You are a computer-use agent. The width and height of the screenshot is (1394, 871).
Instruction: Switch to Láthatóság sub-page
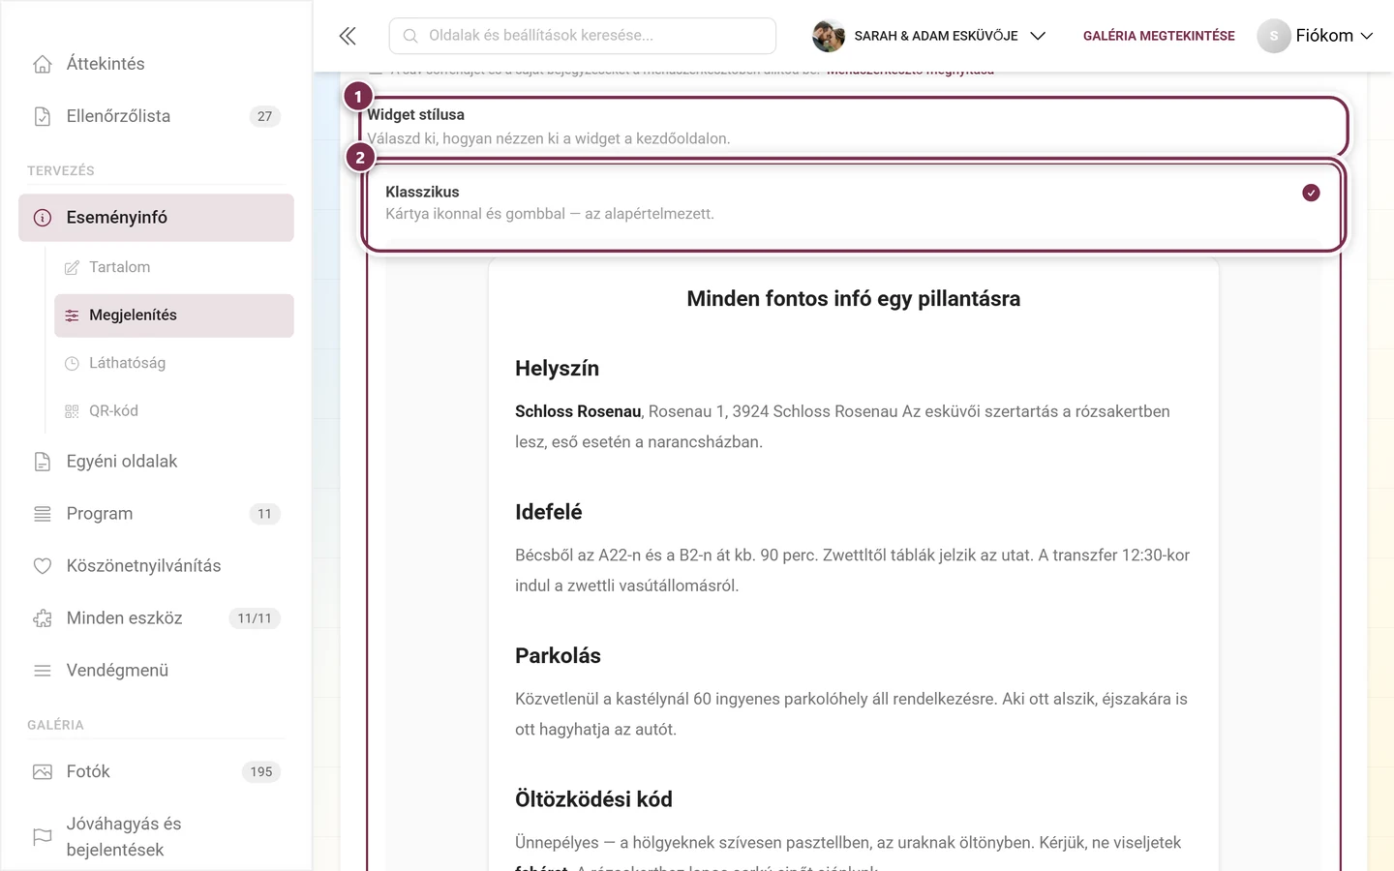174,363
